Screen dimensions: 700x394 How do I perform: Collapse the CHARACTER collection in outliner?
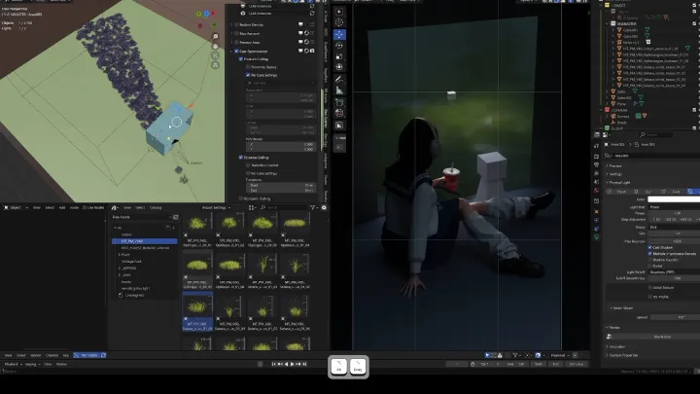coord(607,23)
